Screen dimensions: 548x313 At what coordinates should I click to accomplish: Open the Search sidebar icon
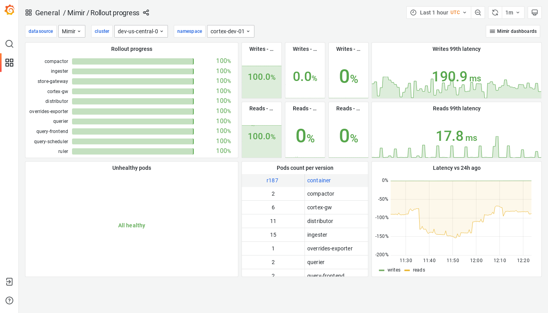tap(9, 44)
